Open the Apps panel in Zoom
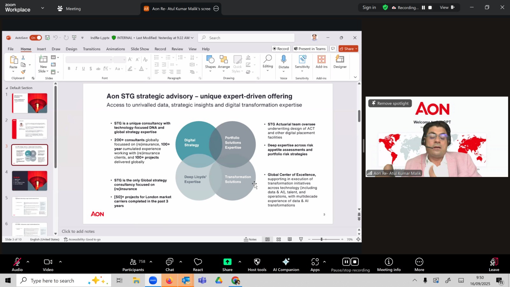This screenshot has width=510, height=287. (315, 264)
